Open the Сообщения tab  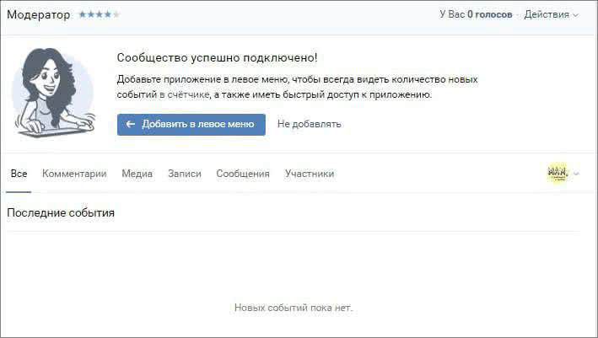242,174
